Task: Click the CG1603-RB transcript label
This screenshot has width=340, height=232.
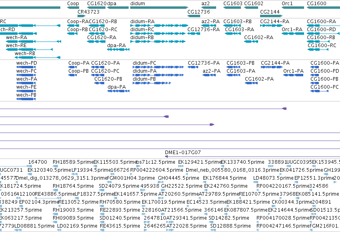Action: (237, 22)
